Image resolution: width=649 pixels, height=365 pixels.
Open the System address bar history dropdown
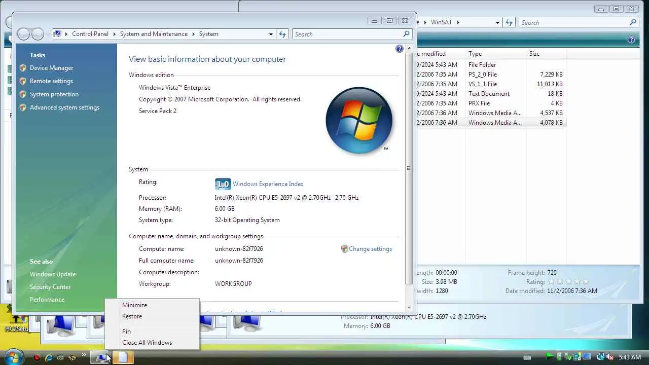271,34
